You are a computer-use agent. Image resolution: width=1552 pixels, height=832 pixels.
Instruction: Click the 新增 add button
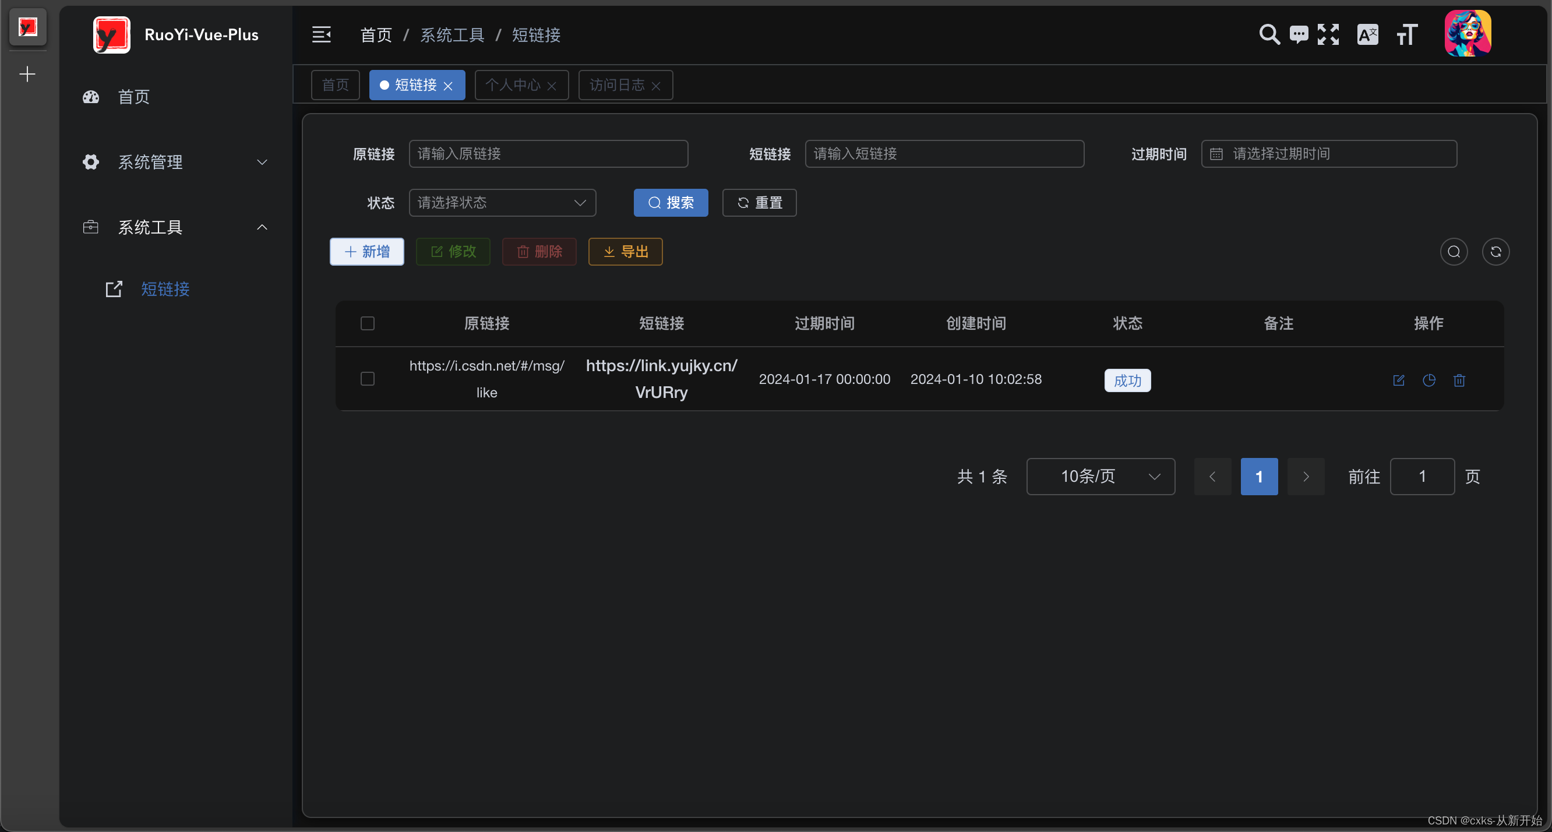tap(366, 252)
